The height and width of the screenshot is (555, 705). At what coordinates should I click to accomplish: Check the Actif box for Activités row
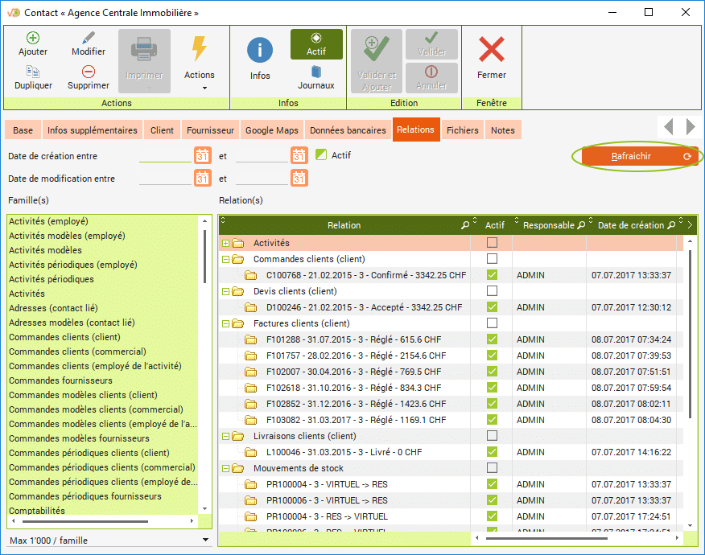click(x=492, y=243)
